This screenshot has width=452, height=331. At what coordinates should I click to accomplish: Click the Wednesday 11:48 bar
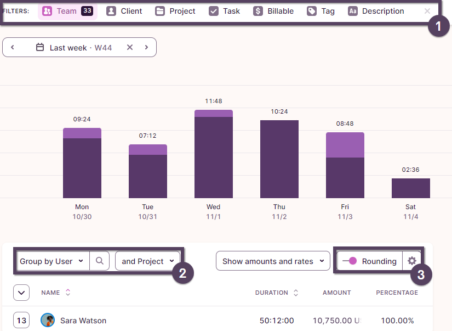[x=214, y=154]
